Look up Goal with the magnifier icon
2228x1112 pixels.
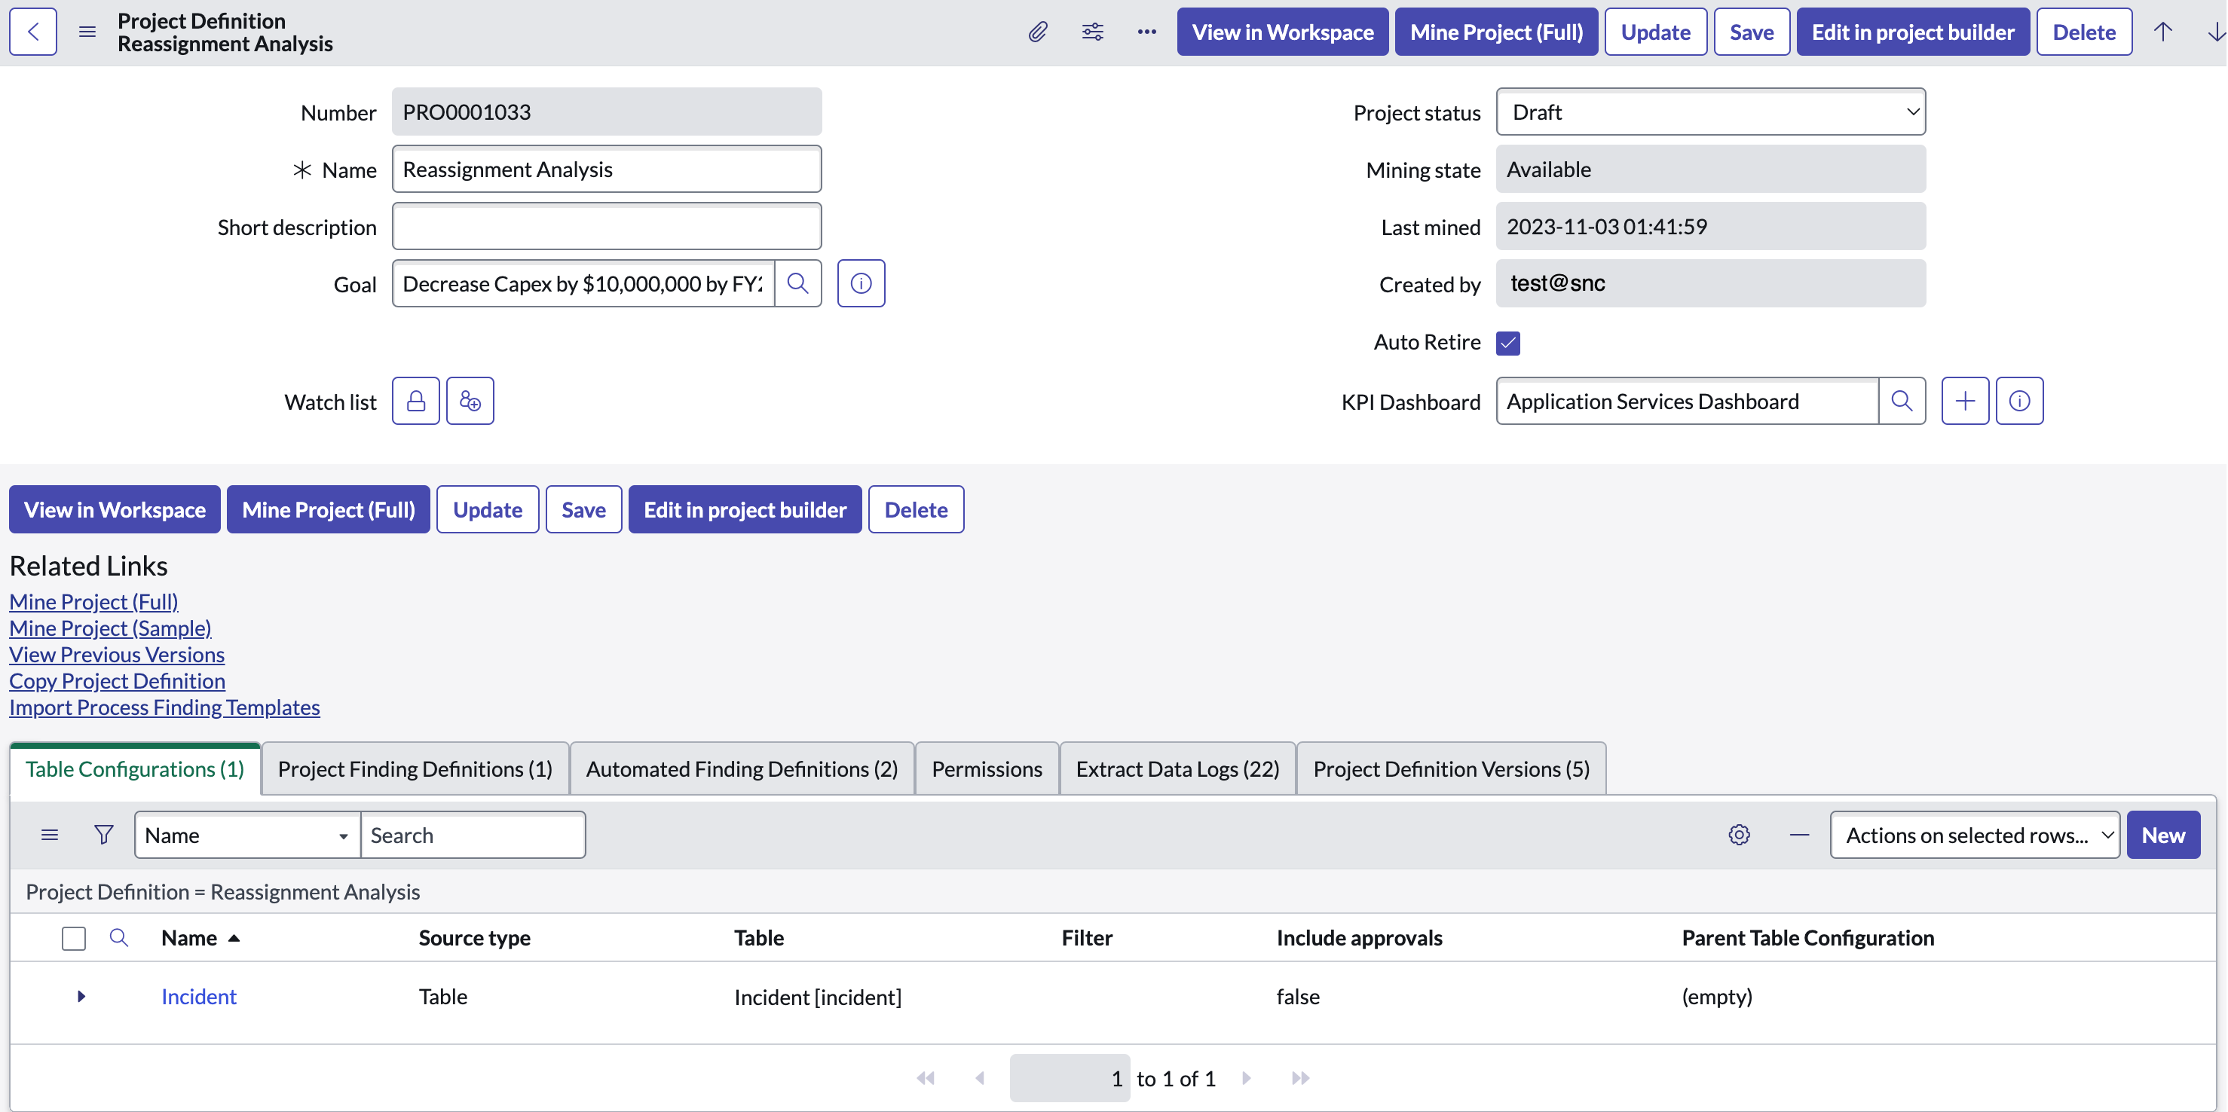point(797,283)
